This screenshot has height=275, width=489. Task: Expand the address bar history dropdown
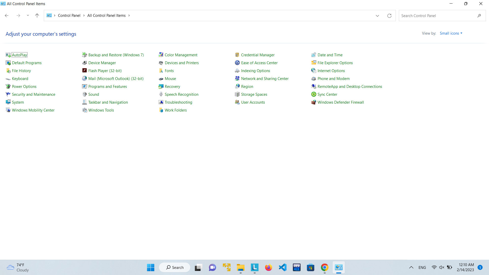tap(377, 16)
